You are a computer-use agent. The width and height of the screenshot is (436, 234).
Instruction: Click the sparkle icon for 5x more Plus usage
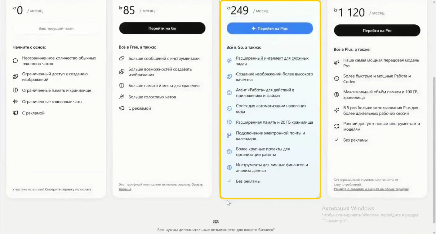pos(336,110)
